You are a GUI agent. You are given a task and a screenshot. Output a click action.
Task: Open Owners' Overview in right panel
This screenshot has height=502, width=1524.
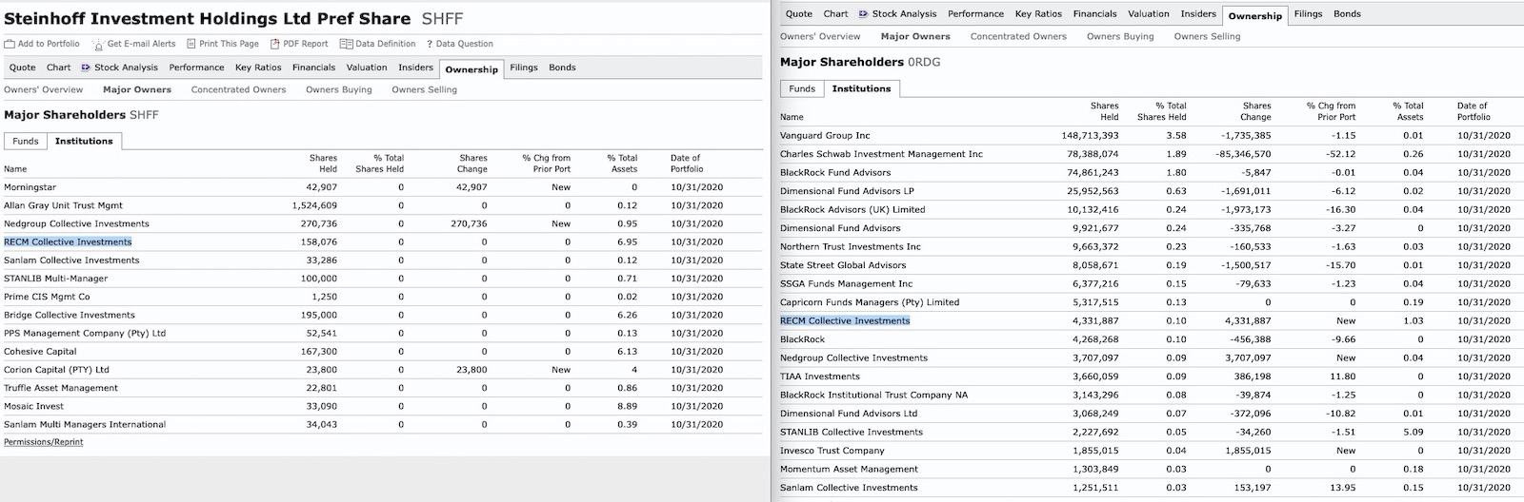820,36
